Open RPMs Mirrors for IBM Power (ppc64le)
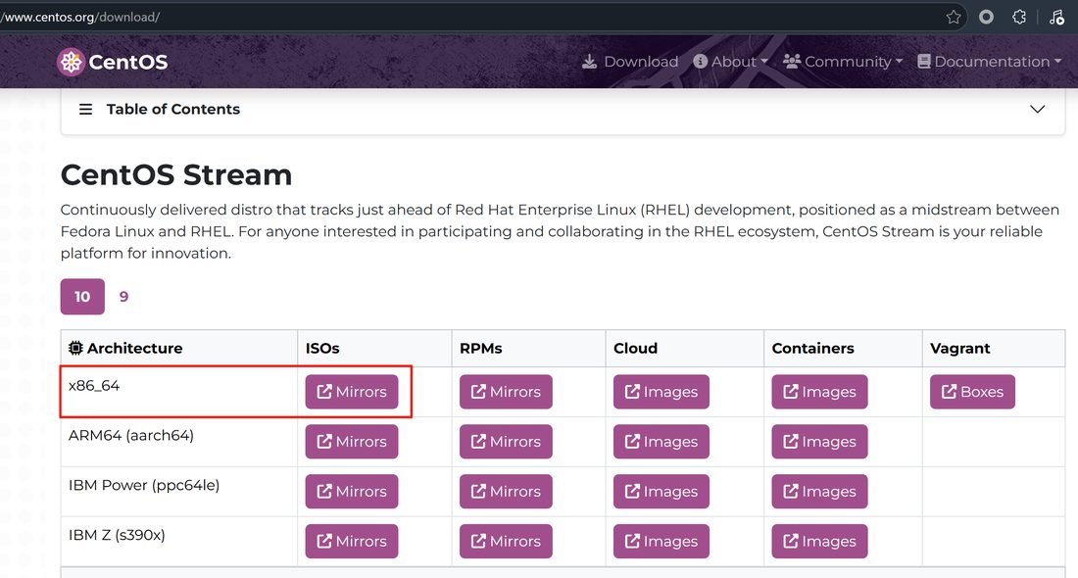1078x578 pixels. [506, 492]
